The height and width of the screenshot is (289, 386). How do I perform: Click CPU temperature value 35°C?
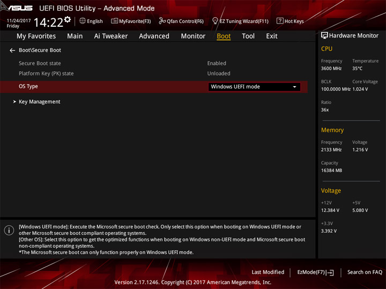point(357,69)
